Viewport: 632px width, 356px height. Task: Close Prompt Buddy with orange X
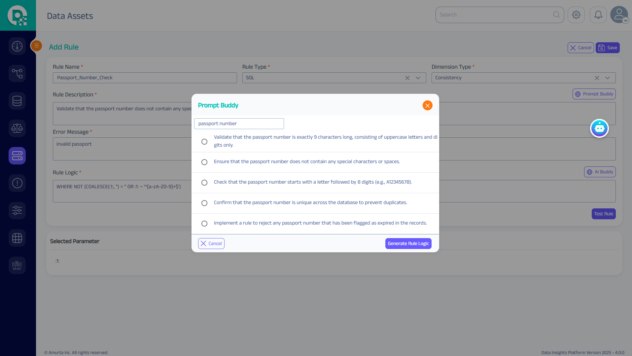427,105
